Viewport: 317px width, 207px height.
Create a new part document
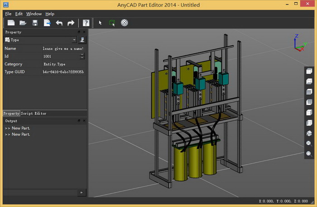[x=11, y=23]
